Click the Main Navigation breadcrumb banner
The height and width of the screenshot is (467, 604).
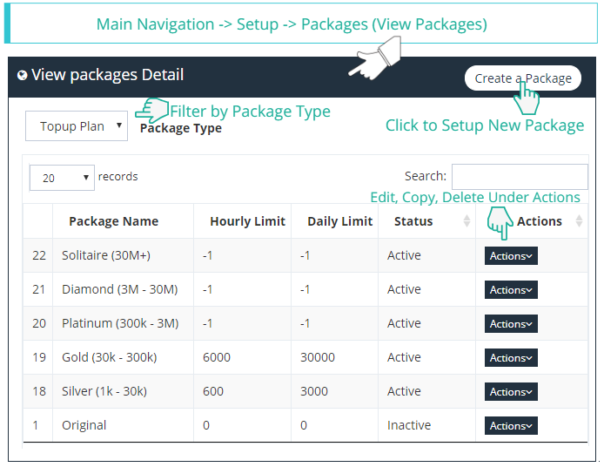pos(292,24)
